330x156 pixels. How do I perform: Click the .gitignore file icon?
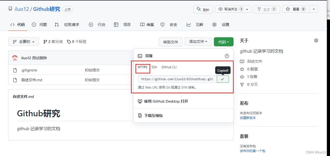tap(15, 70)
